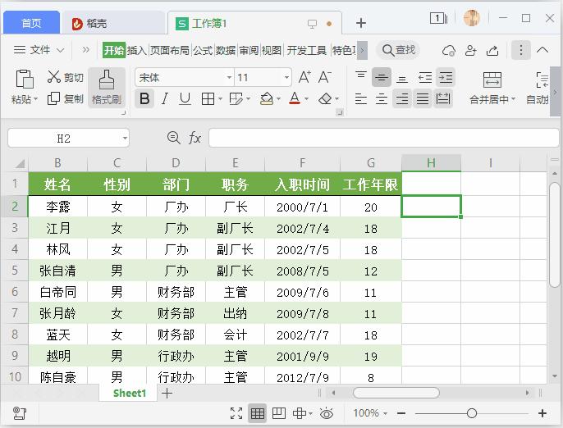Open the font color dropdown arrow
The height and width of the screenshot is (428, 563).
(306, 98)
